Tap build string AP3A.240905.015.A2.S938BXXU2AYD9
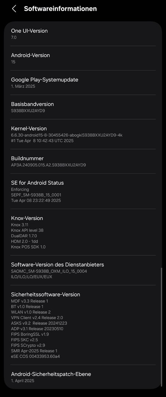The height and width of the screenshot is (397, 166). point(48,165)
